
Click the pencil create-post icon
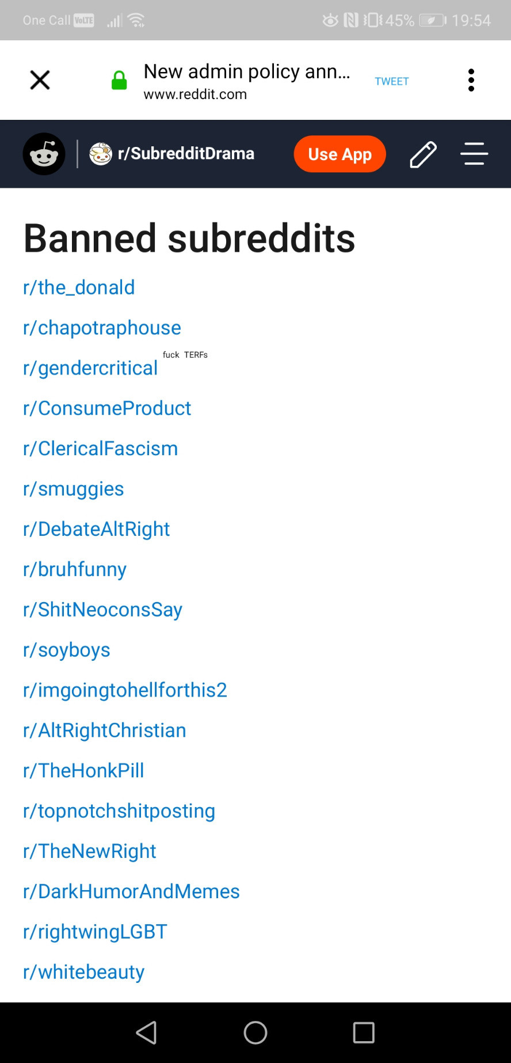(423, 154)
